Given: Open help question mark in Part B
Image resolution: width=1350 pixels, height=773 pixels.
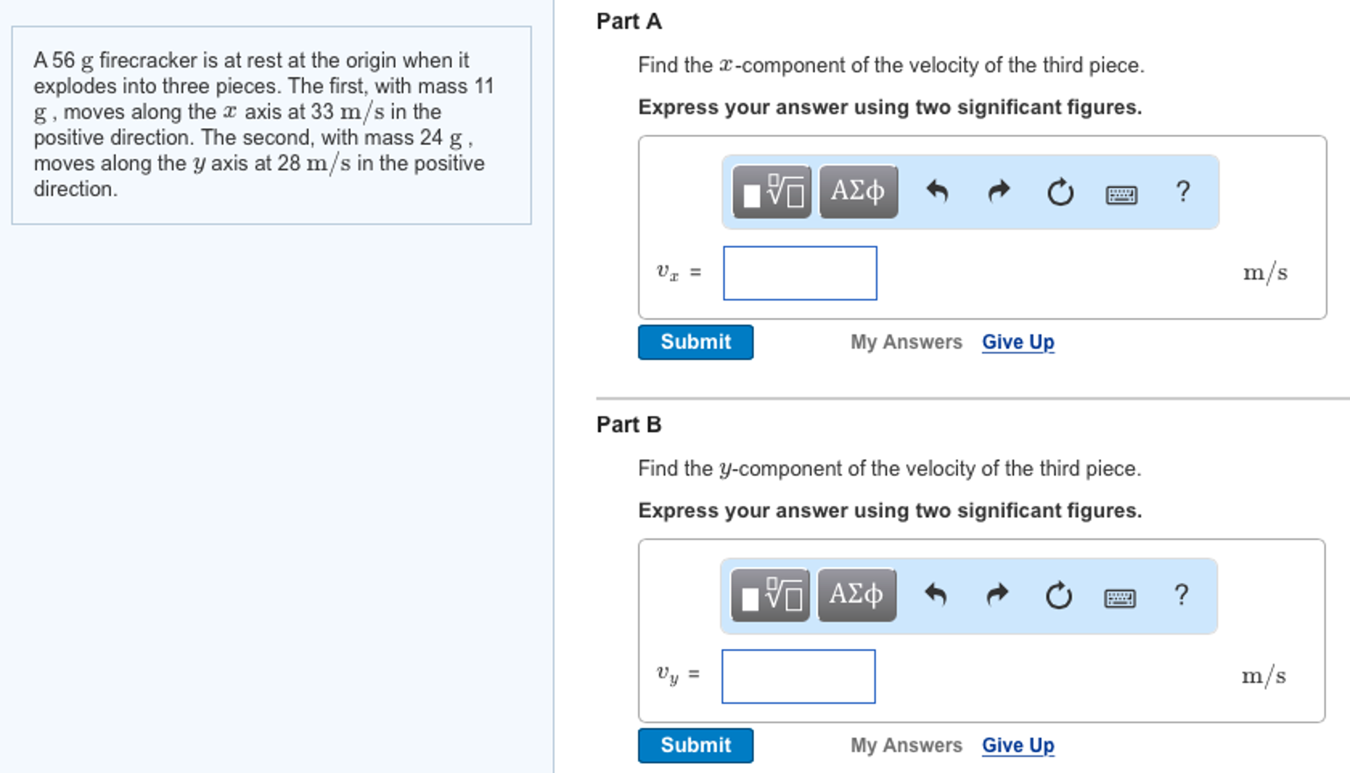Looking at the screenshot, I should (x=1182, y=596).
